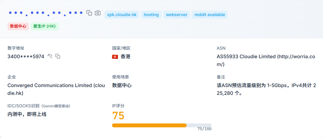
Task: Click the hosting tag
Action: point(151,15)
